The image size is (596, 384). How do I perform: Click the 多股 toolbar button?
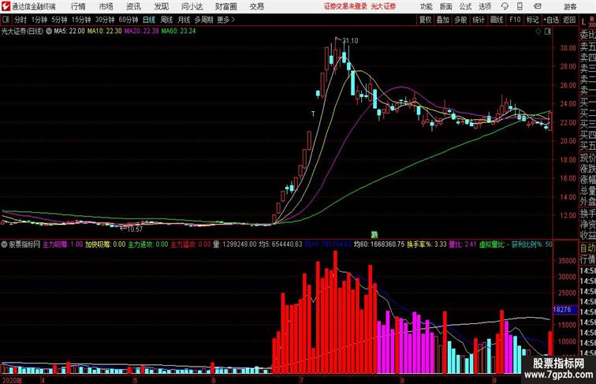pyautogui.click(x=460, y=20)
